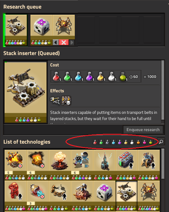Remove Spidertron from queue with red X
The height and width of the screenshot is (212, 169).
pyautogui.click(x=64, y=42)
